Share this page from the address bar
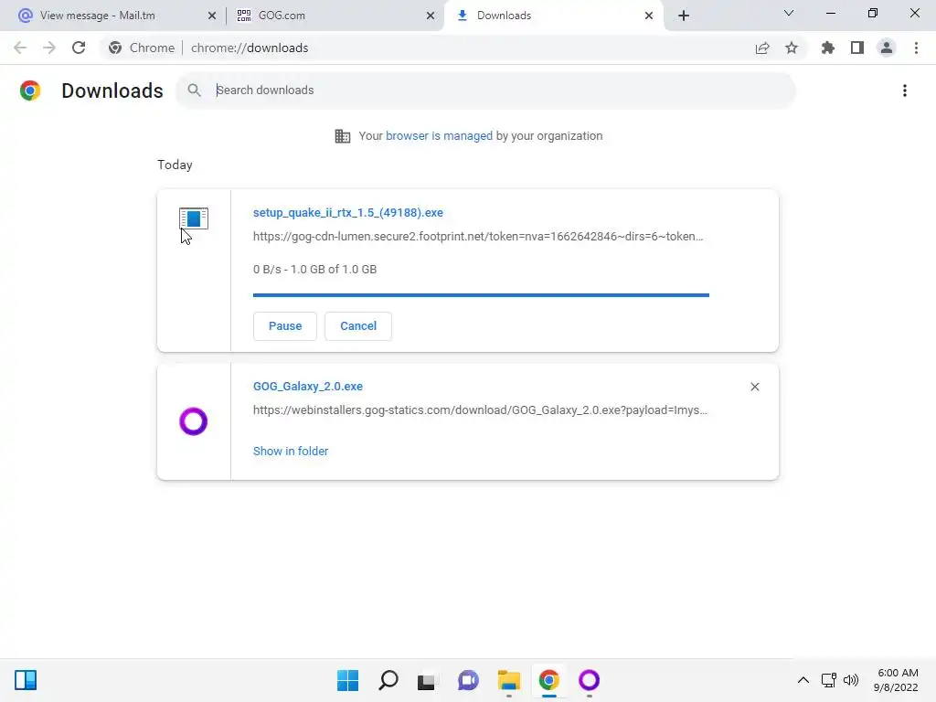This screenshot has height=702, width=936. point(762,48)
